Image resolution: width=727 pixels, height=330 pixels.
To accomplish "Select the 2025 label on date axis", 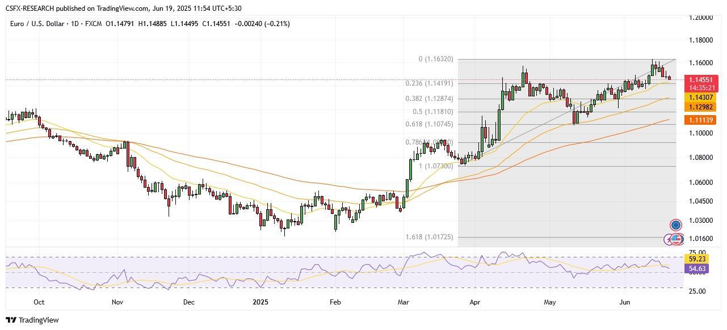I will pos(260,302).
